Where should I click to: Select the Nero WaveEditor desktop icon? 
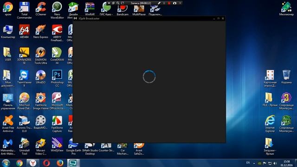[x=57, y=10]
